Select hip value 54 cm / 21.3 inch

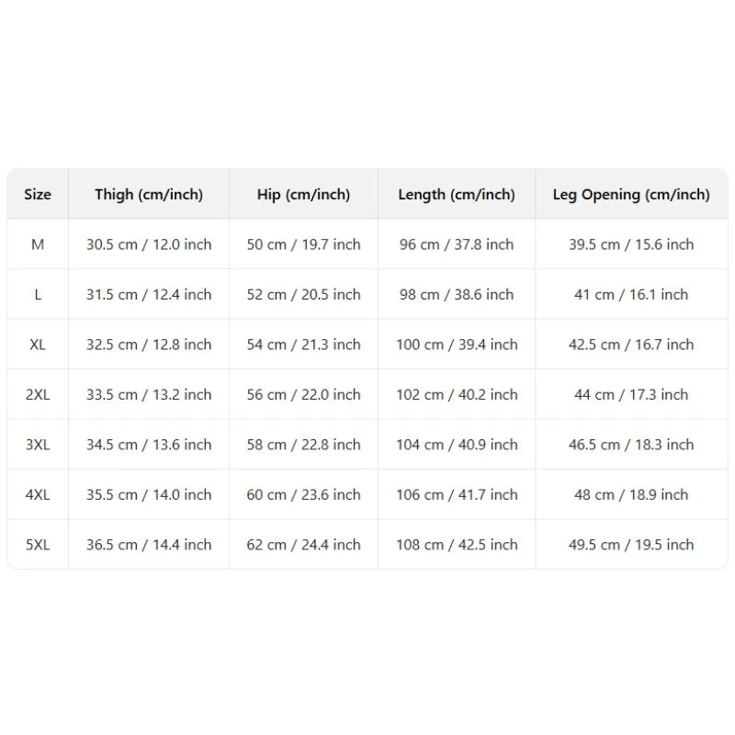tap(303, 345)
